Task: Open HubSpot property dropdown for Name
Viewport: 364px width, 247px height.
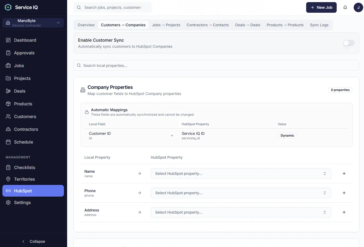Action: pyautogui.click(x=241, y=174)
